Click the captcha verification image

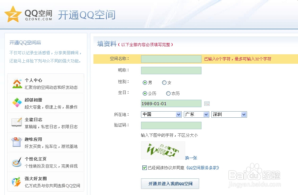point(163,150)
